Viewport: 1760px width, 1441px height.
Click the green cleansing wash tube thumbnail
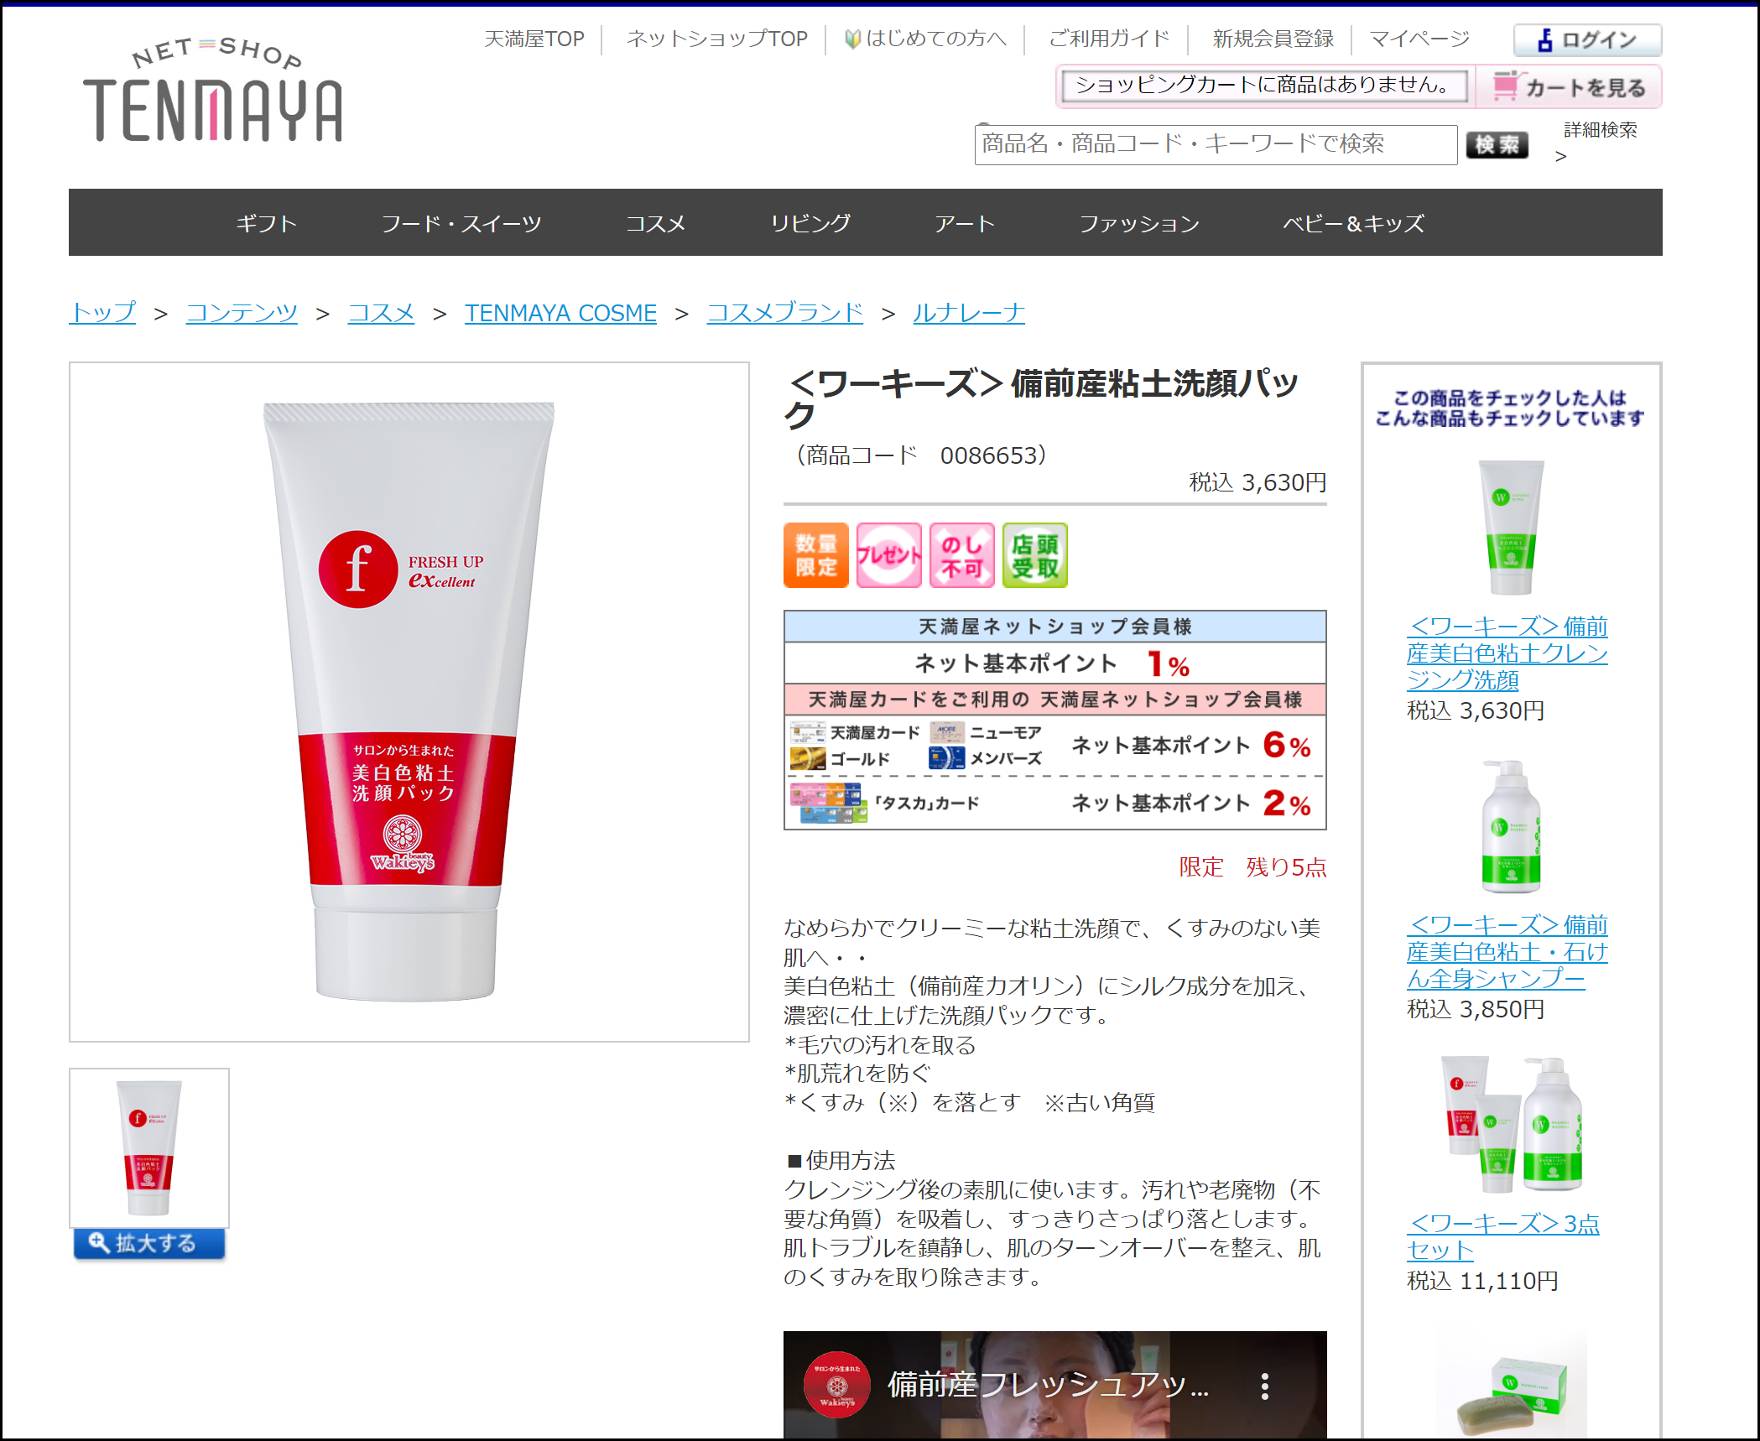tap(1511, 527)
